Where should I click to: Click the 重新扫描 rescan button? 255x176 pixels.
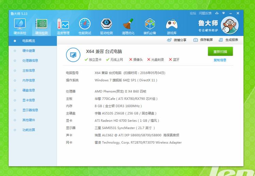tap(220, 52)
